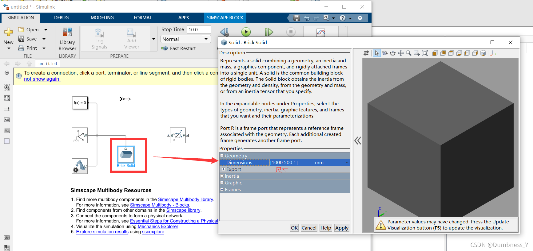Expand the PREPARE gallery dropdown arrow
This screenshot has width=533, height=251.
[x=154, y=39]
